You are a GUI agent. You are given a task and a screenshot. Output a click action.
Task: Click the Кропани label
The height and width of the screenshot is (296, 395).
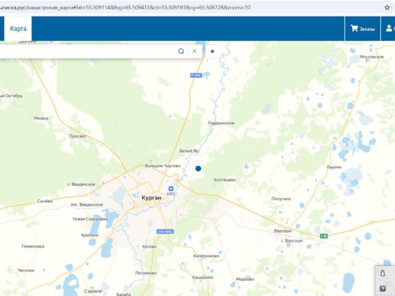89,235
